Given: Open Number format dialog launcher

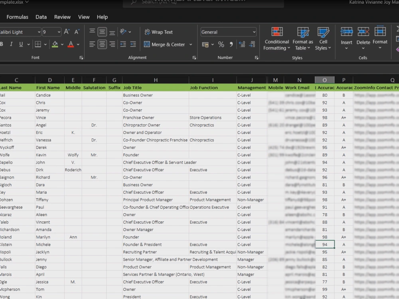Looking at the screenshot, I should point(257,58).
